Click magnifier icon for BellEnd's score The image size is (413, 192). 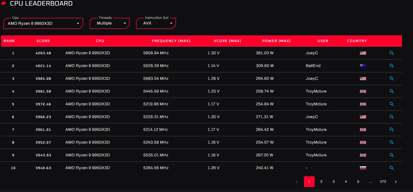[x=391, y=66]
